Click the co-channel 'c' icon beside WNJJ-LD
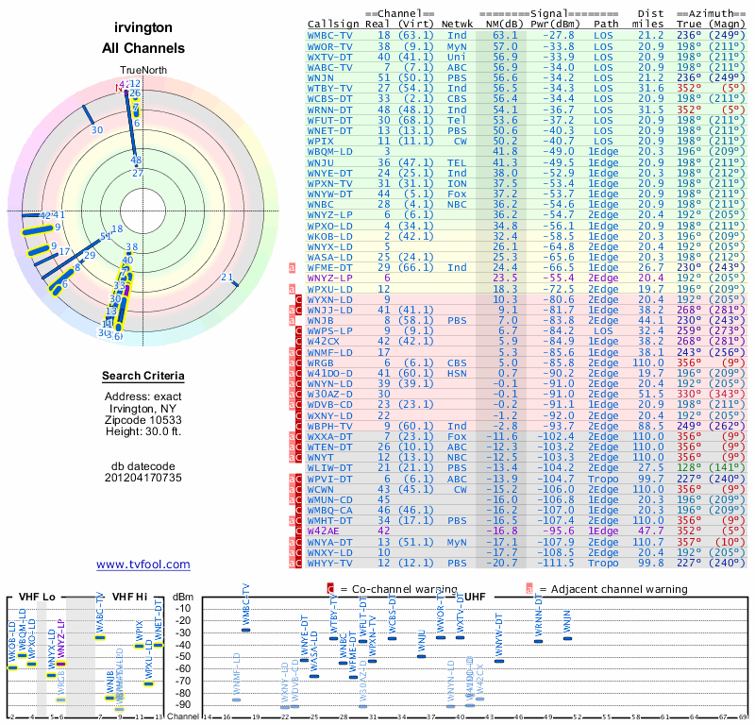755x725 pixels. point(298,311)
